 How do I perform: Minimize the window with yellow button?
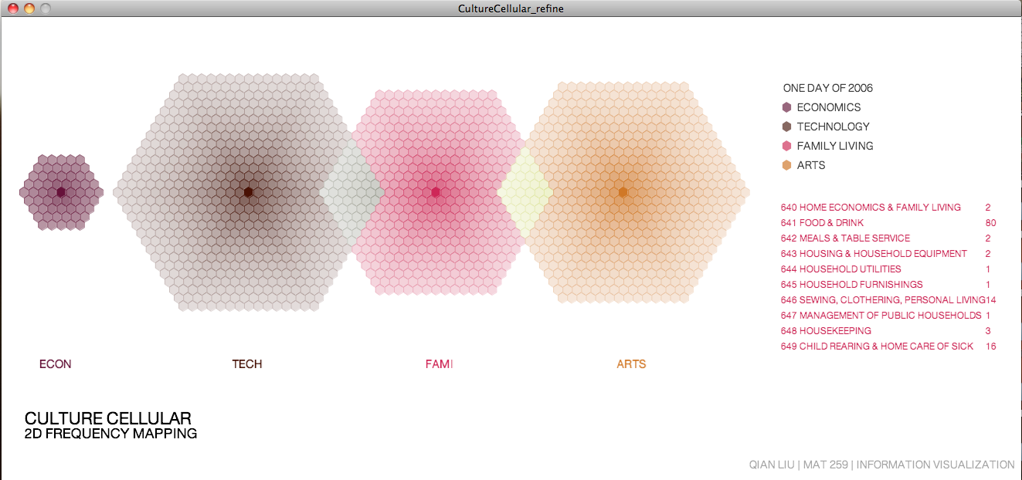click(x=29, y=8)
